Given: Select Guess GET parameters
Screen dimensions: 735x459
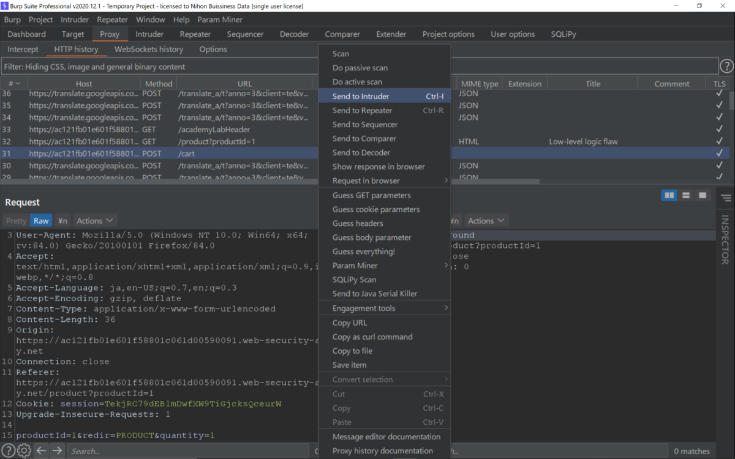Looking at the screenshot, I should [x=385, y=195].
